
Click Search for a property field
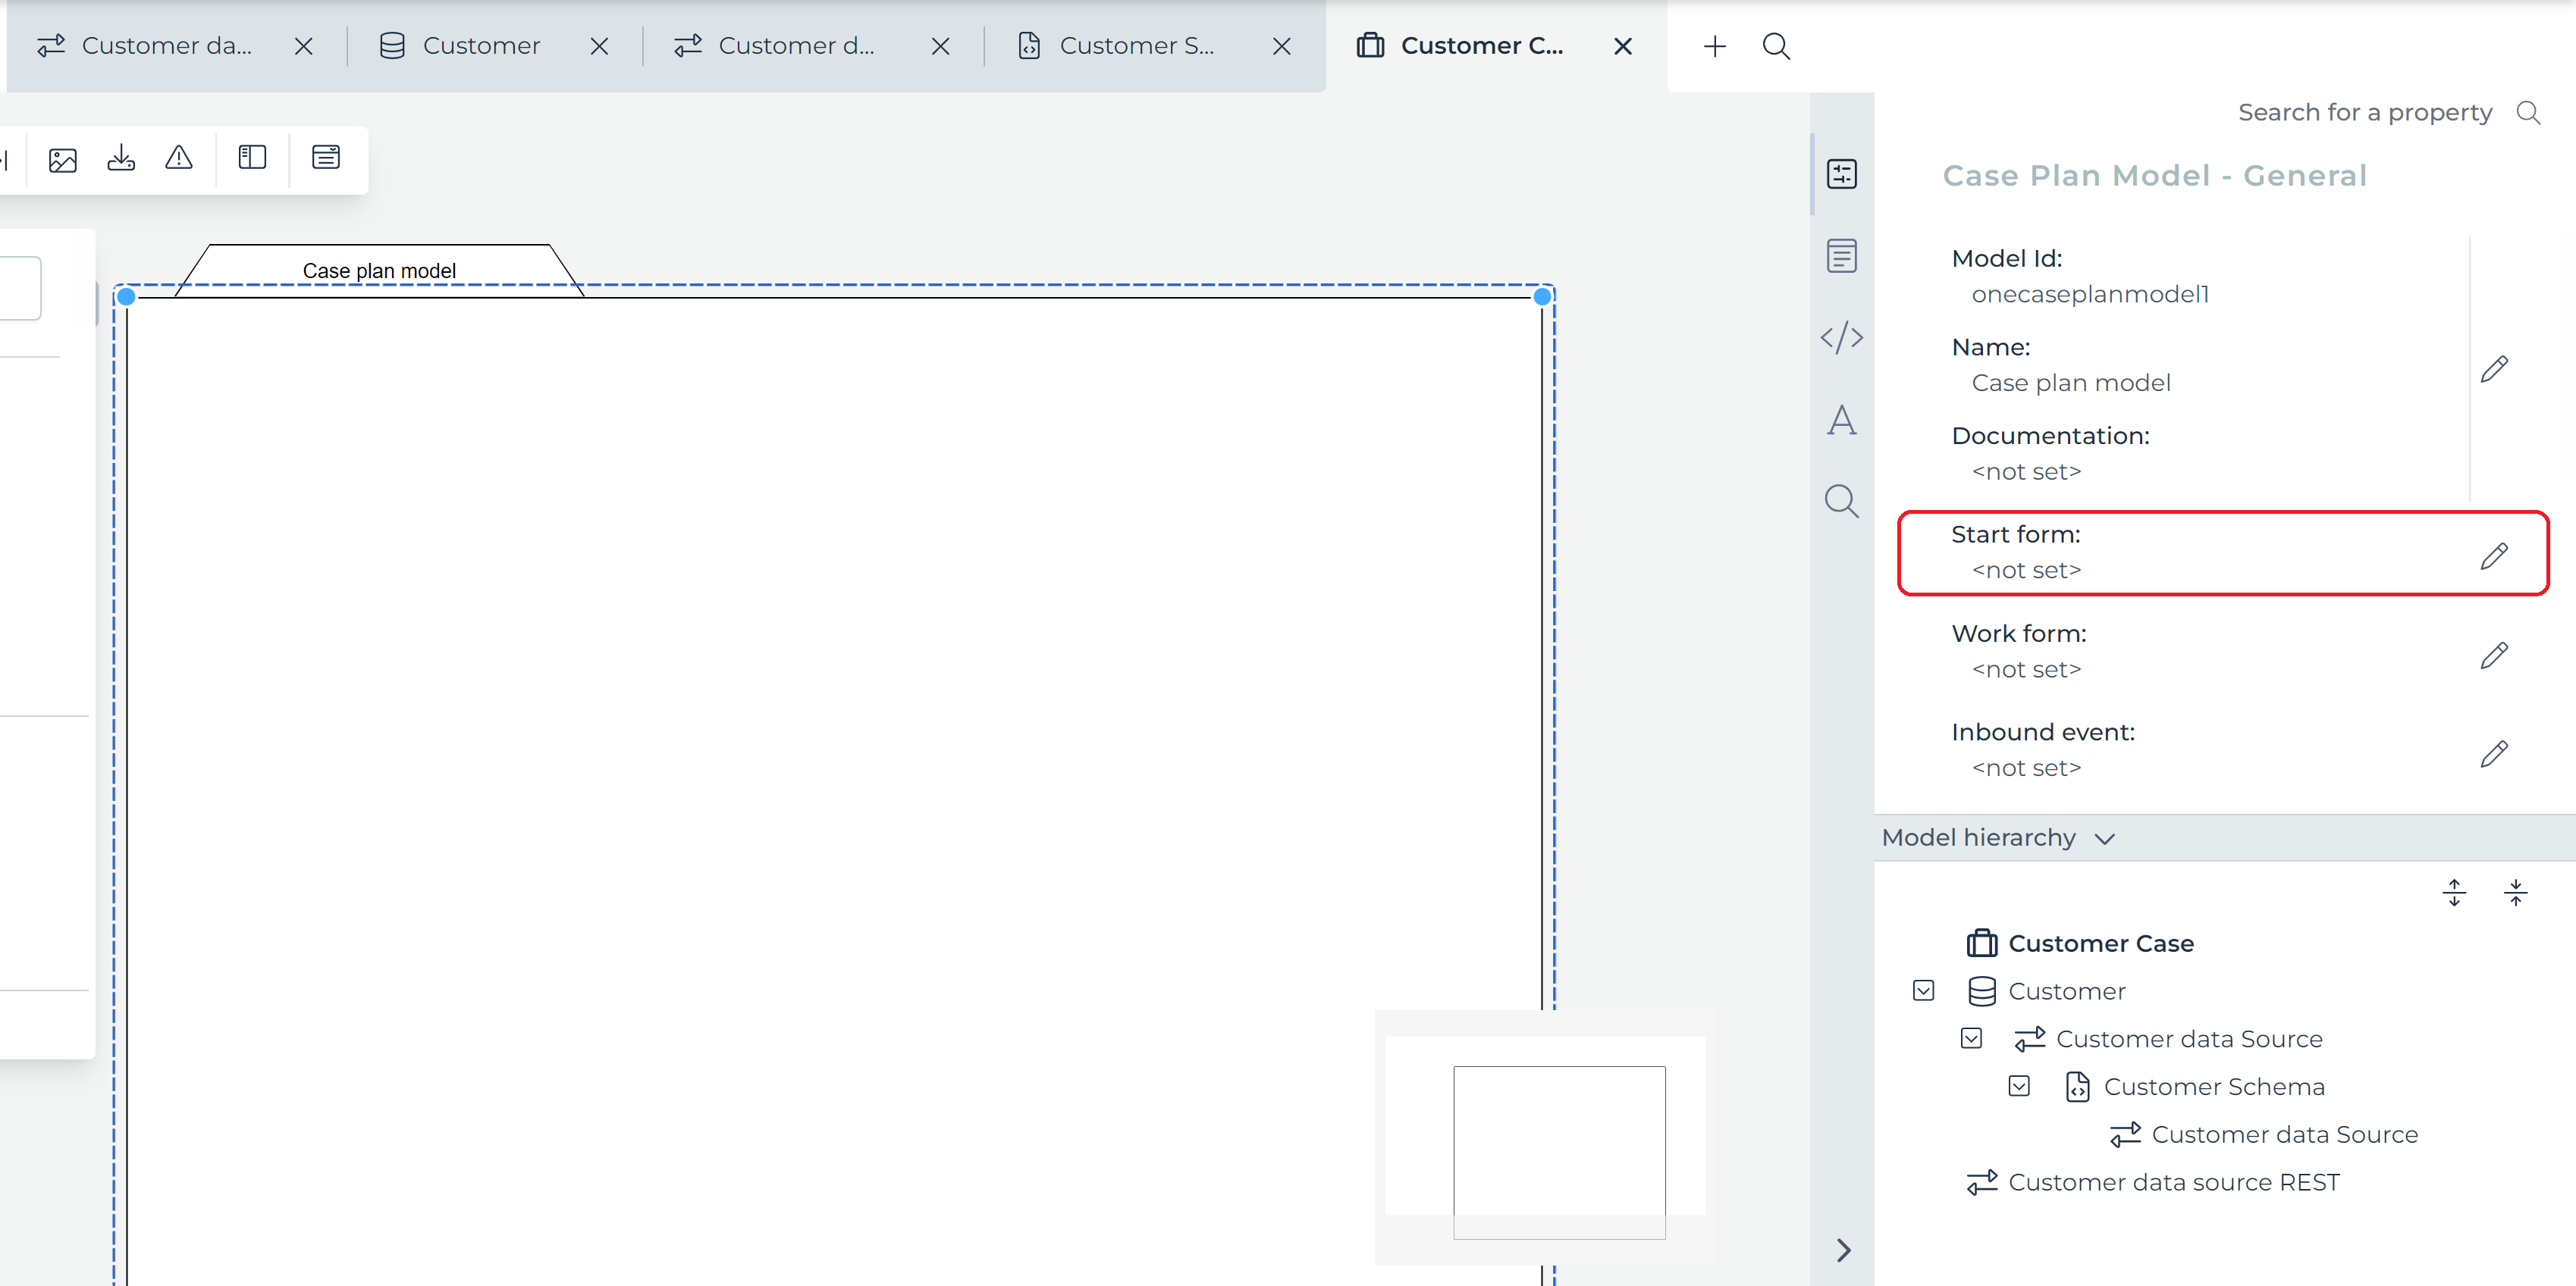click(x=2364, y=112)
